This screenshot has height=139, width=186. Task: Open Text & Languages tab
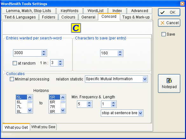tap(20, 17)
